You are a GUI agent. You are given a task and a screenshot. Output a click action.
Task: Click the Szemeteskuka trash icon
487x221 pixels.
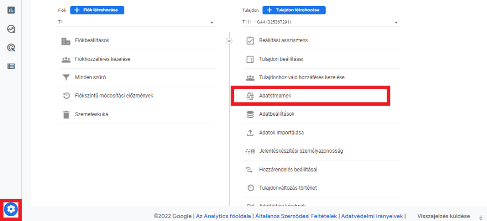pos(66,114)
